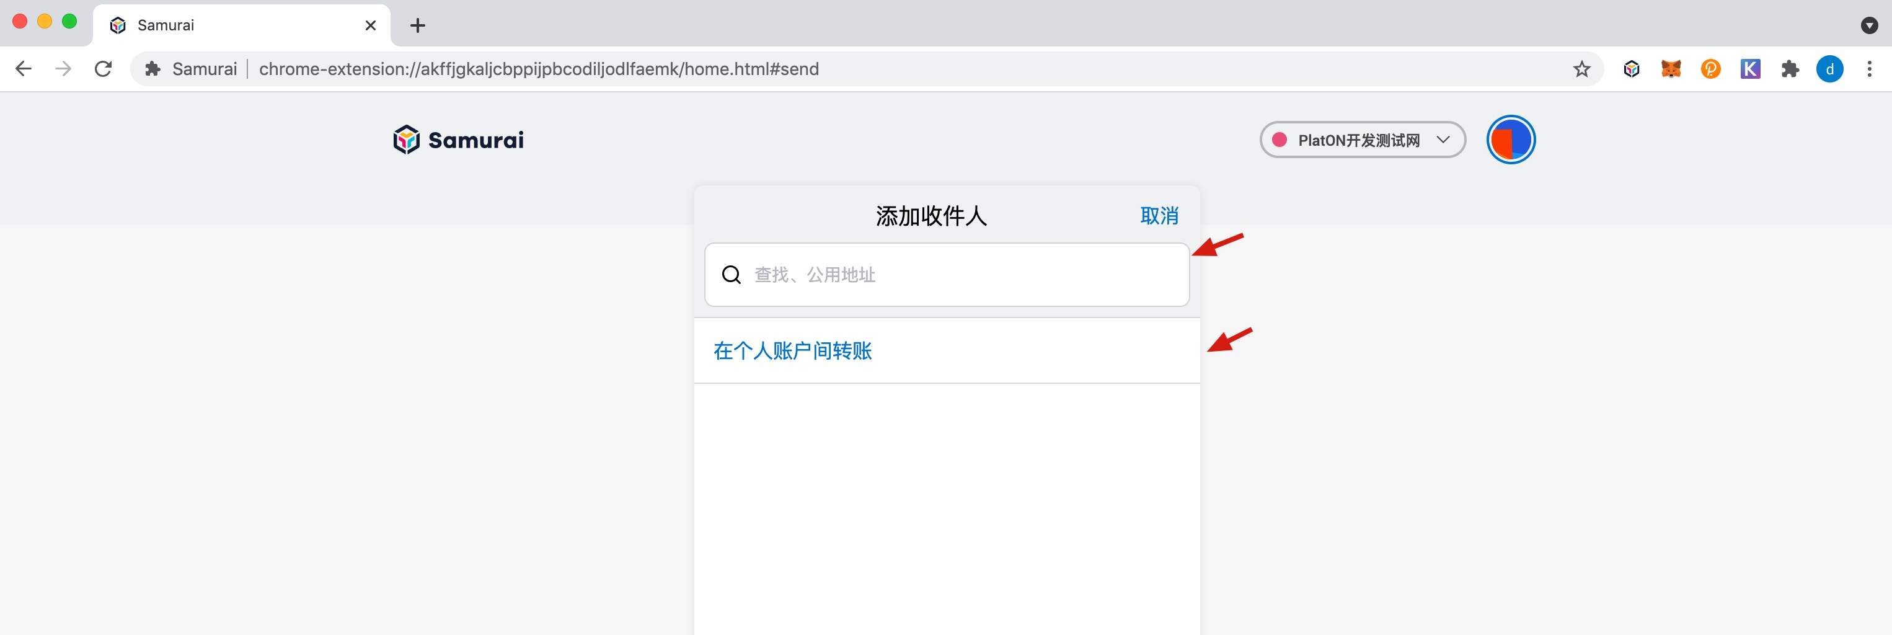
Task: Click the address bar URL
Action: click(538, 69)
